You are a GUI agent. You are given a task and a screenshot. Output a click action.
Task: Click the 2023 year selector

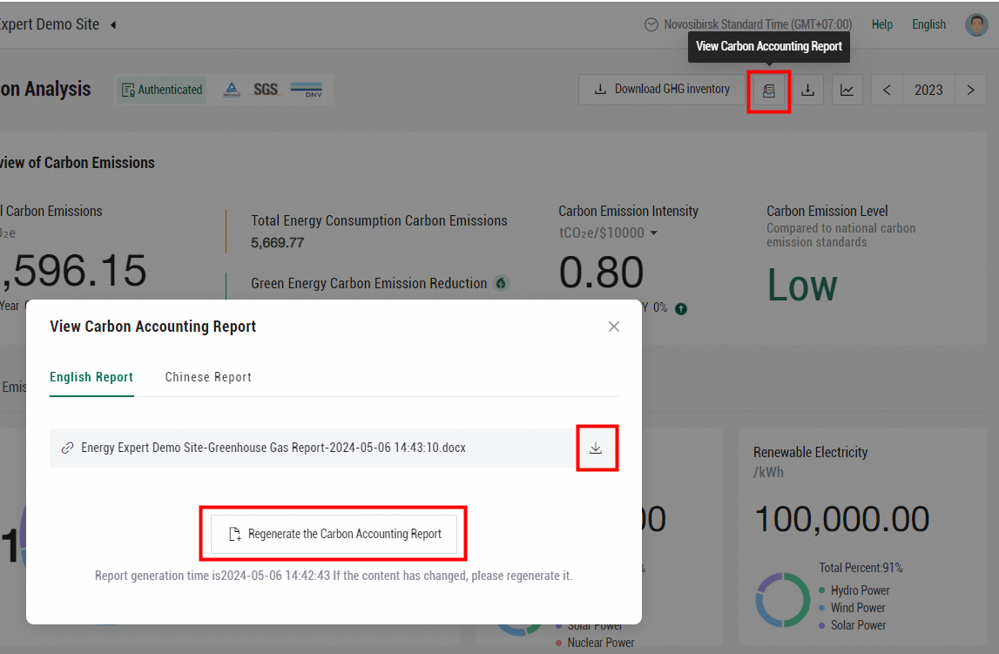[928, 91]
